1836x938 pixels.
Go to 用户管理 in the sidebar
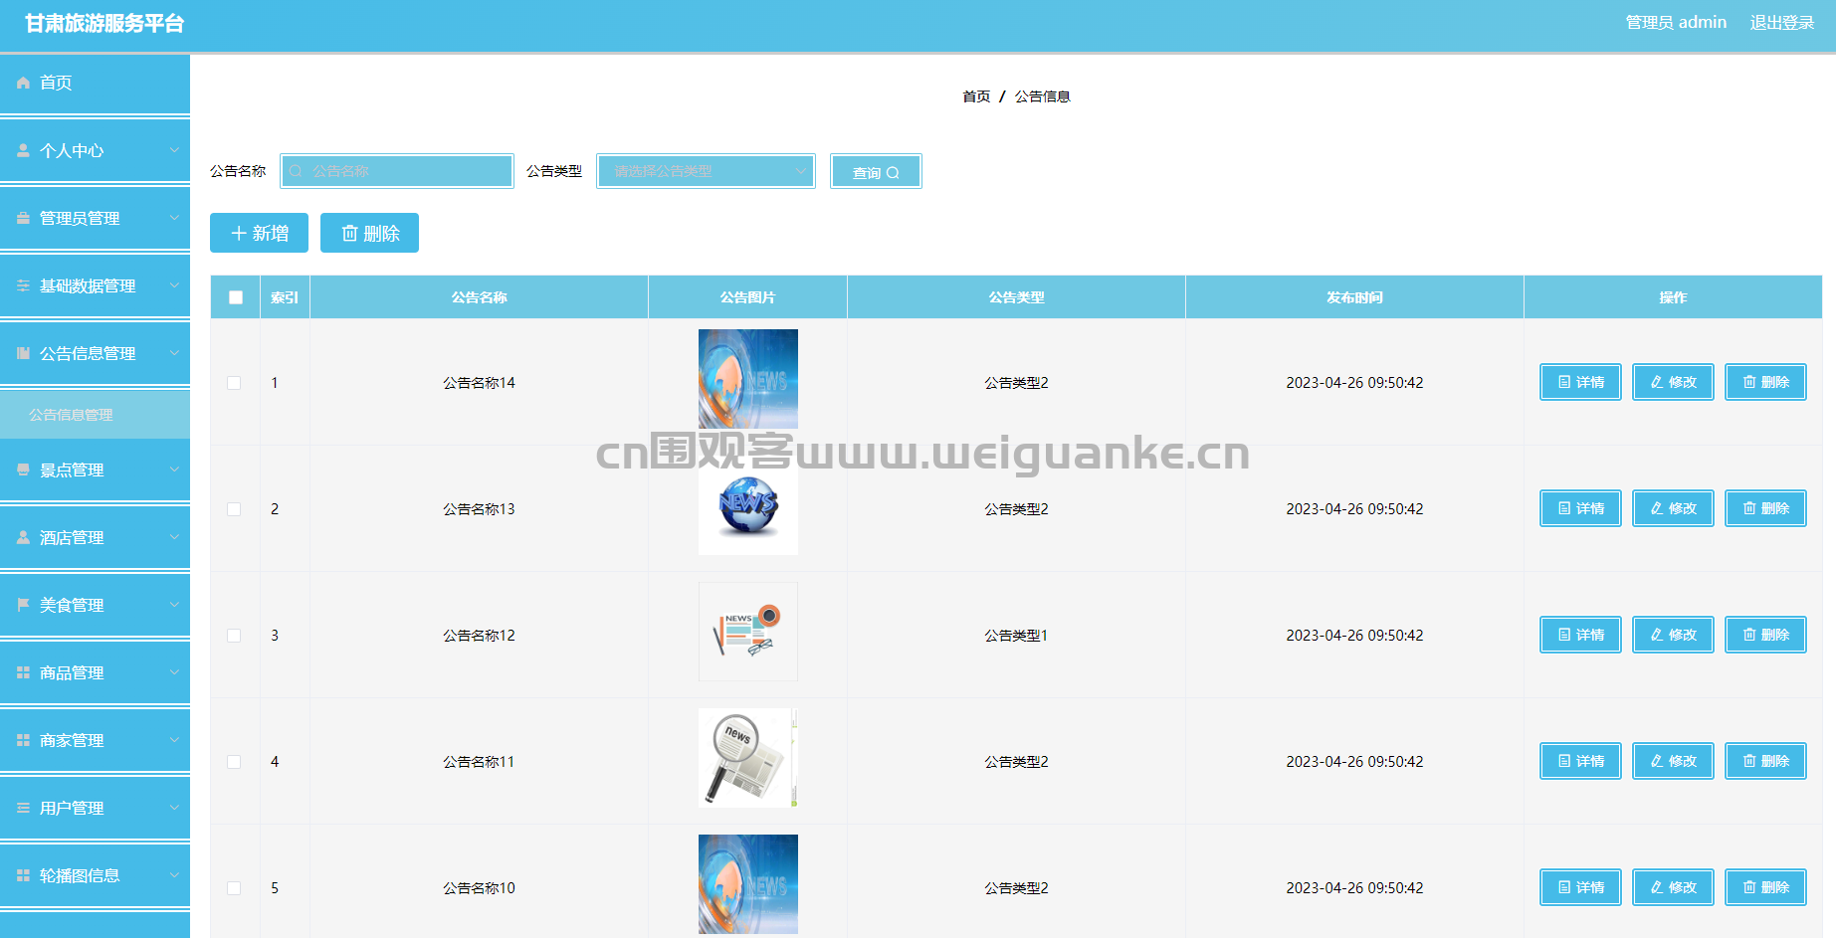pyautogui.click(x=72, y=808)
